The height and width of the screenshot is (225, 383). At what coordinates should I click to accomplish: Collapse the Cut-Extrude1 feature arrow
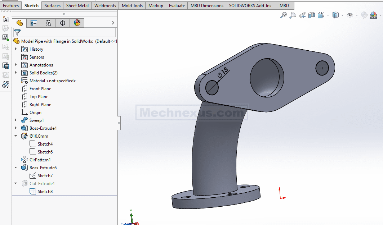[16, 184]
